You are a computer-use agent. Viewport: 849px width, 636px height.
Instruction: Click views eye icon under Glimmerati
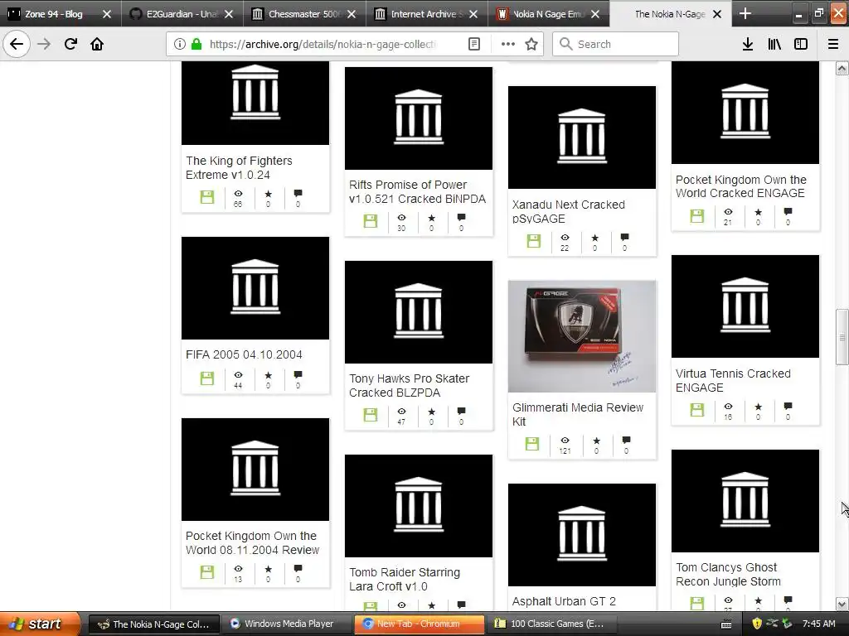565,441
